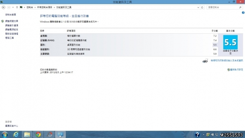
Task: Refresh the page with refresh icon
Action: (x=202, y=7)
